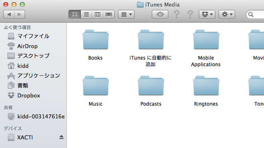
Task: Click the Books folder name label
Action: (95, 58)
